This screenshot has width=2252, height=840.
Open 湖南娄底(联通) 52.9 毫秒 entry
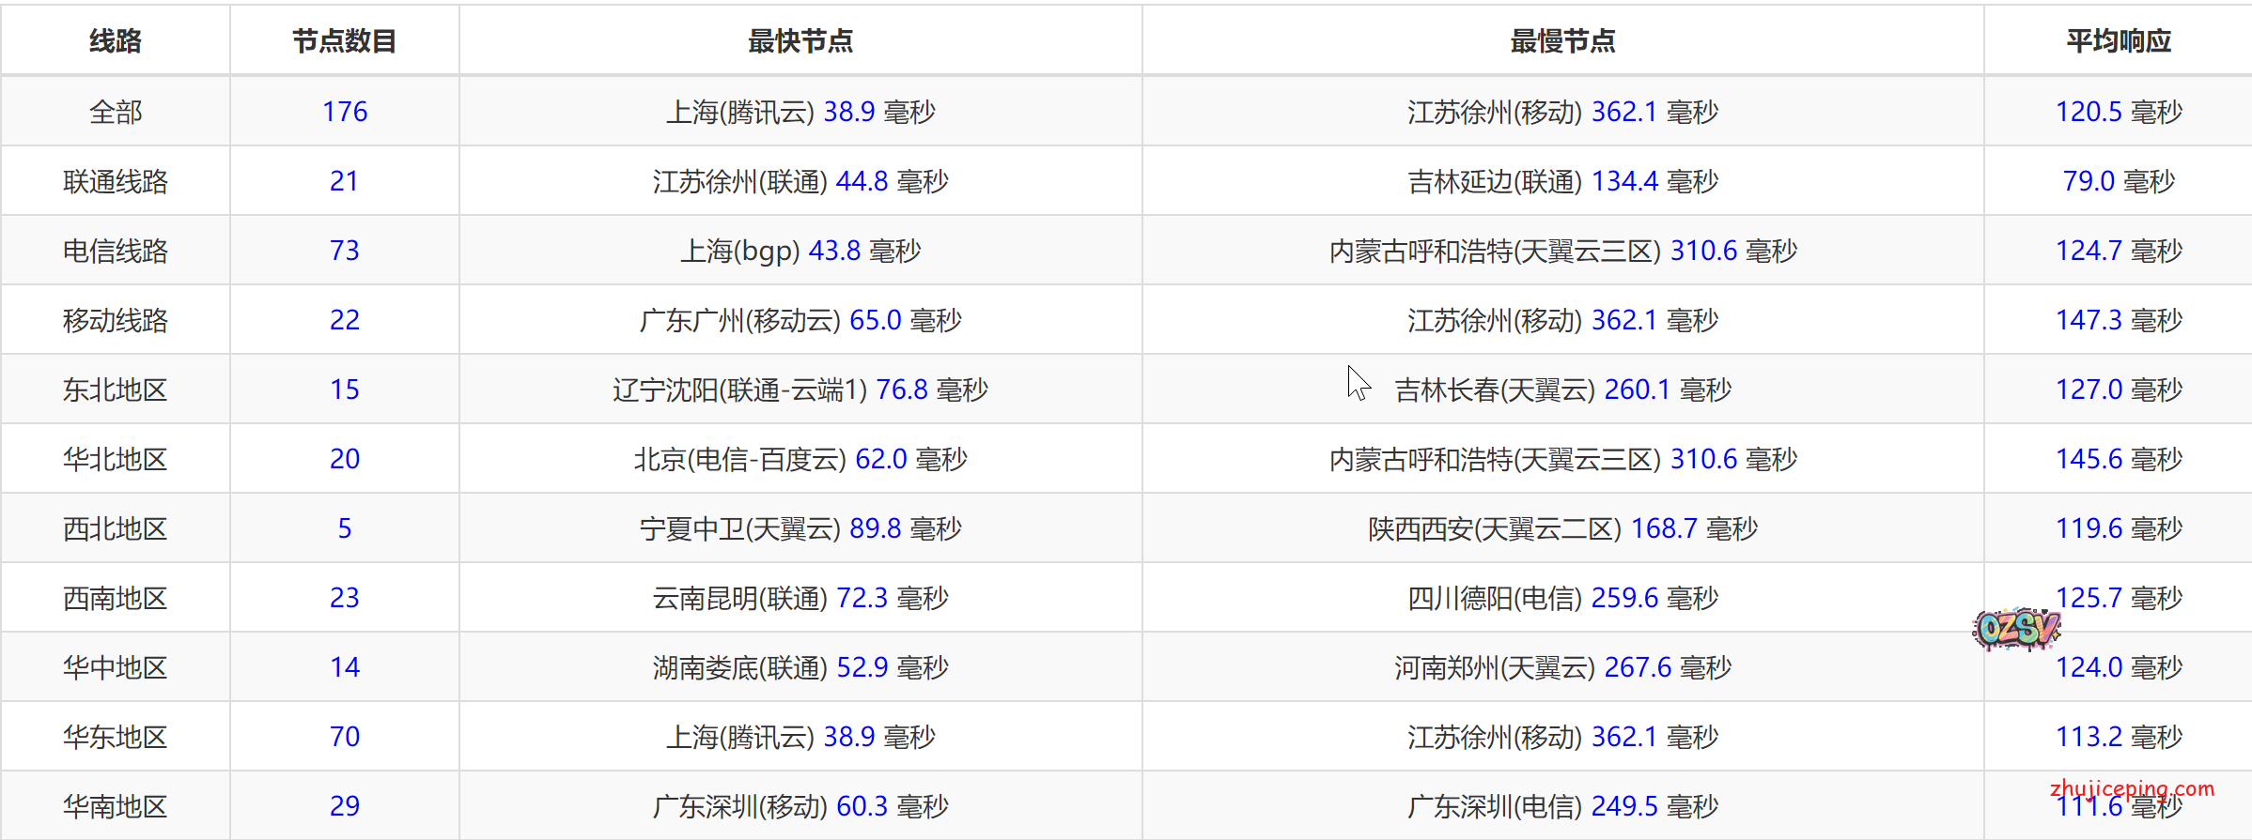pos(800,667)
